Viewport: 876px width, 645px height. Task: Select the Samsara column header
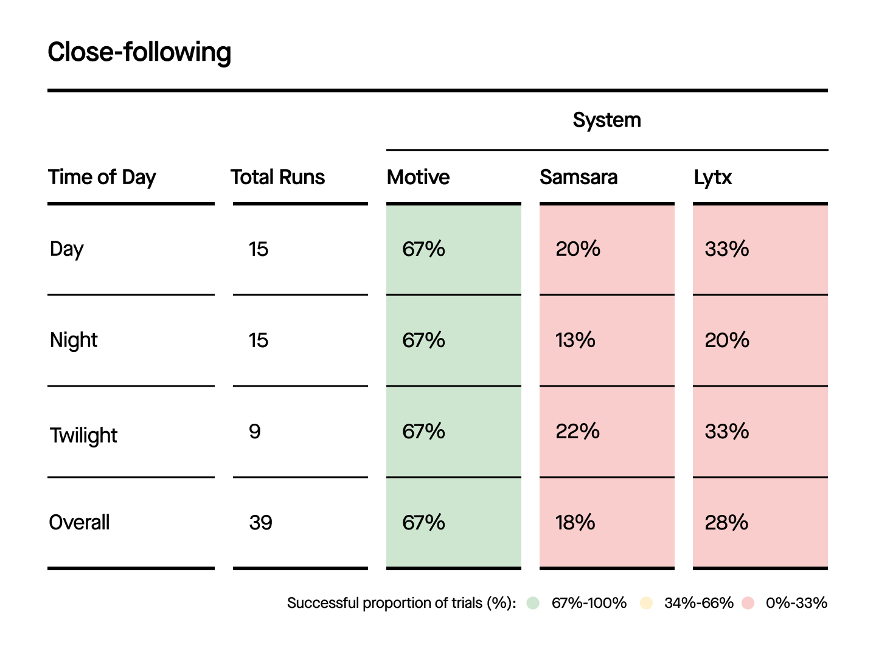[x=579, y=178]
